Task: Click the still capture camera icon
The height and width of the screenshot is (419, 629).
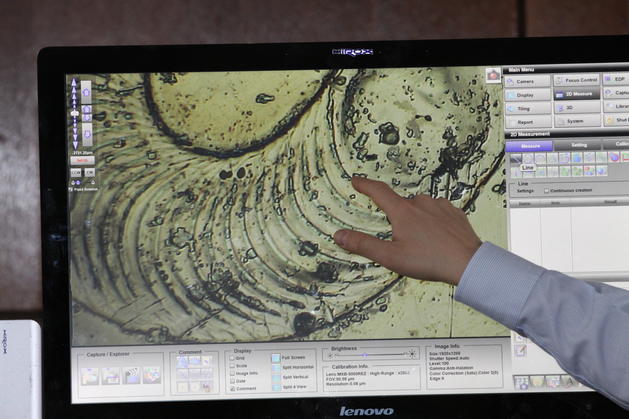Action: tap(90, 376)
